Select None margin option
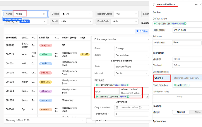Image resolution: width=202 pixels, height=127 pixels. pyautogui.click(x=198, y=112)
